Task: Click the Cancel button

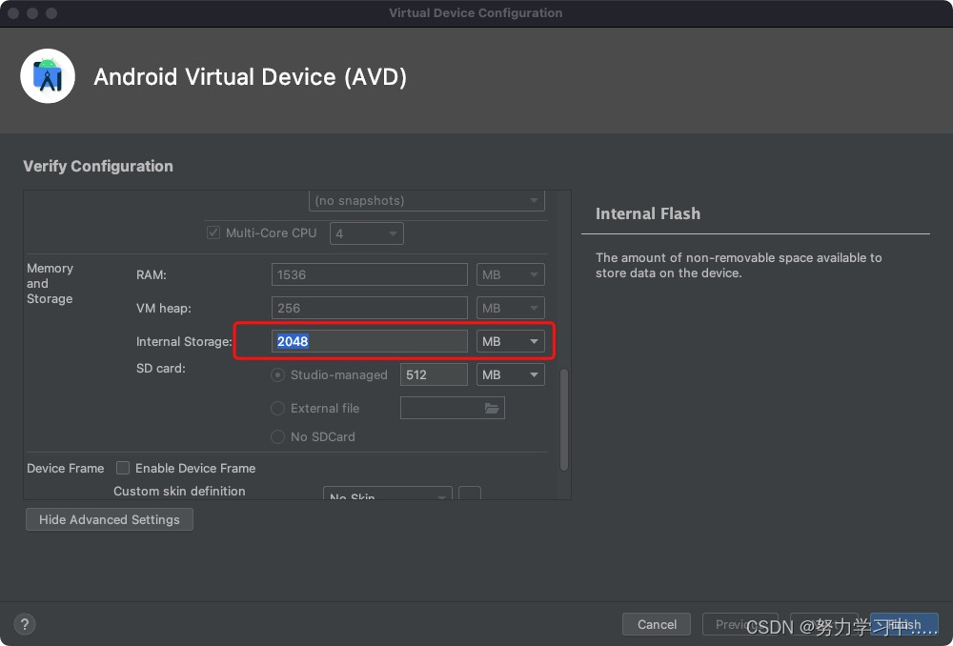Action: (x=657, y=624)
